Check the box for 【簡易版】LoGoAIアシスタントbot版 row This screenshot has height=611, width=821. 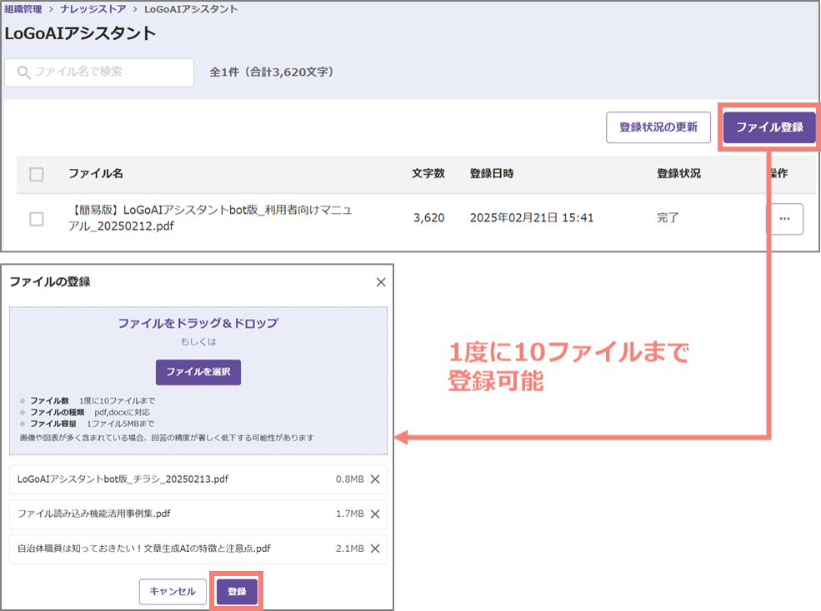click(x=37, y=219)
